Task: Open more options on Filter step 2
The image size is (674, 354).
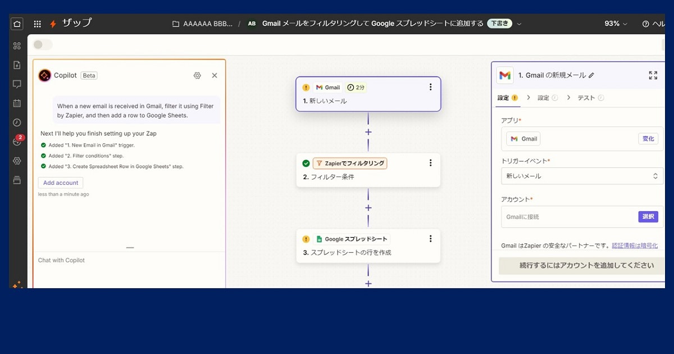Action: [x=431, y=163]
